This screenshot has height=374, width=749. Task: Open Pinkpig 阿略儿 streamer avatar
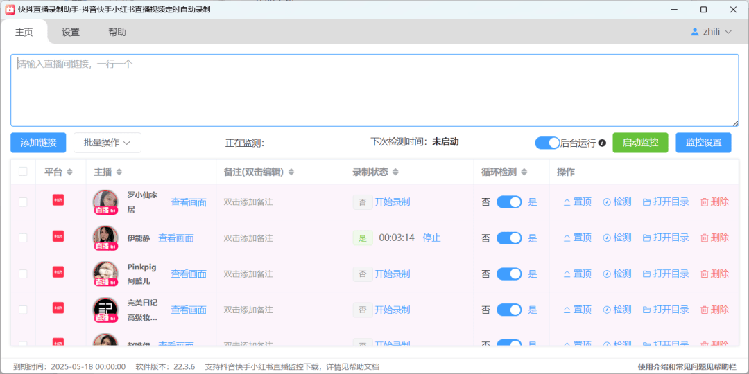[x=105, y=274]
